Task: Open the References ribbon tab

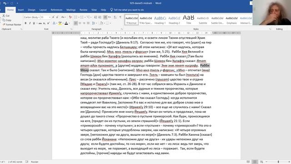Action: [x=56, y=10]
